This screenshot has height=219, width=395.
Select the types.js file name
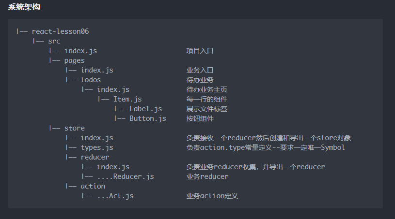tap(97, 147)
